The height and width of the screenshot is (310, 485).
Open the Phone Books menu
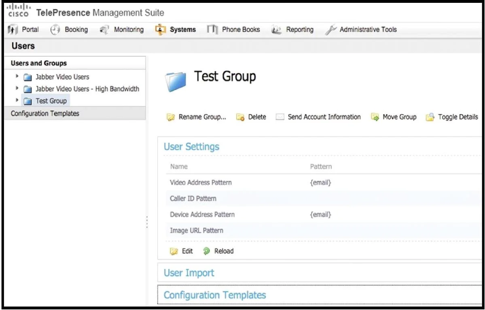[x=241, y=30]
